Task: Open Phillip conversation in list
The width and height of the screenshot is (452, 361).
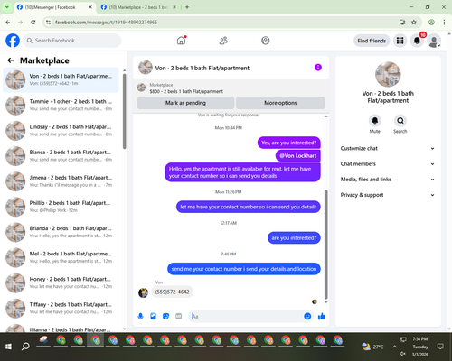Action: 61,207
